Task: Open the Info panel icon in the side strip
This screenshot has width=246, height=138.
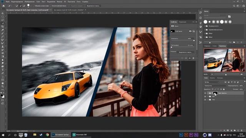Action: pyautogui.click(x=201, y=18)
